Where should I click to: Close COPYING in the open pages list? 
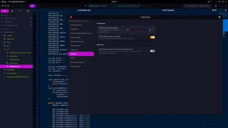pos(31,22)
